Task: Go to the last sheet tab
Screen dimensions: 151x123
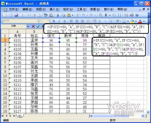Action: click(x=14, y=116)
